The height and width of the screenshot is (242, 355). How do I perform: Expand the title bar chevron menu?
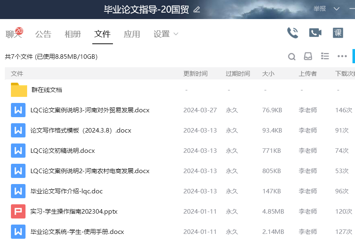pos(336,9)
